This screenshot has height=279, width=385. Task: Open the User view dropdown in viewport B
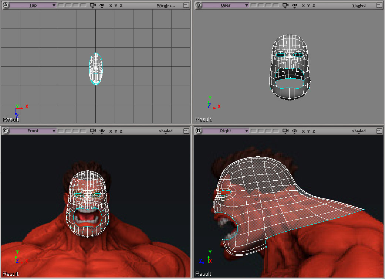click(x=226, y=5)
